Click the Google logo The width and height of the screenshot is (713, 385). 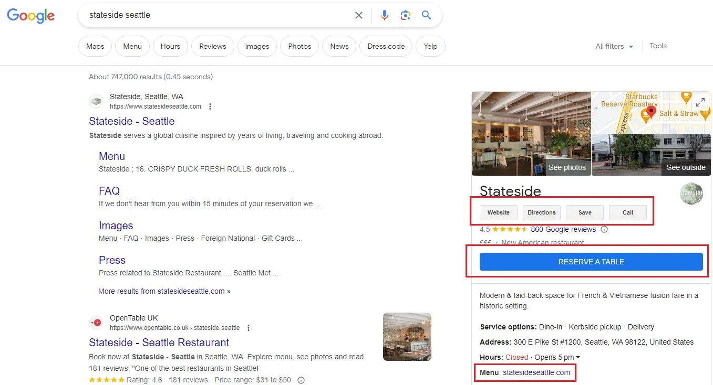(x=30, y=16)
